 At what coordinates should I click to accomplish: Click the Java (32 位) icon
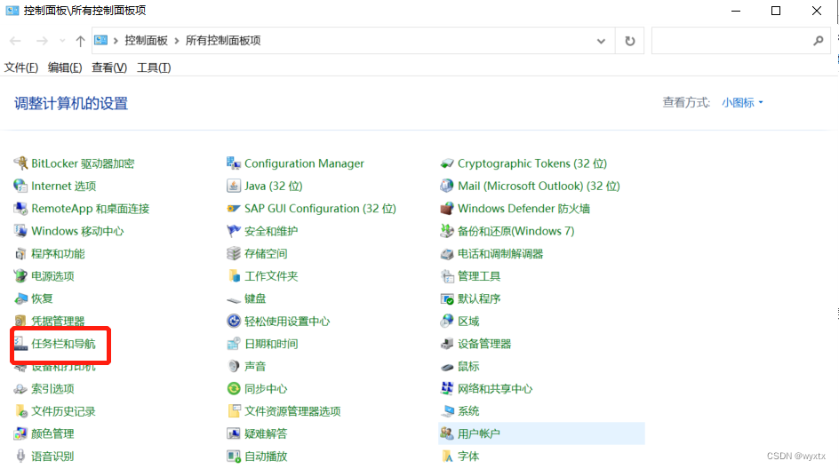233,186
